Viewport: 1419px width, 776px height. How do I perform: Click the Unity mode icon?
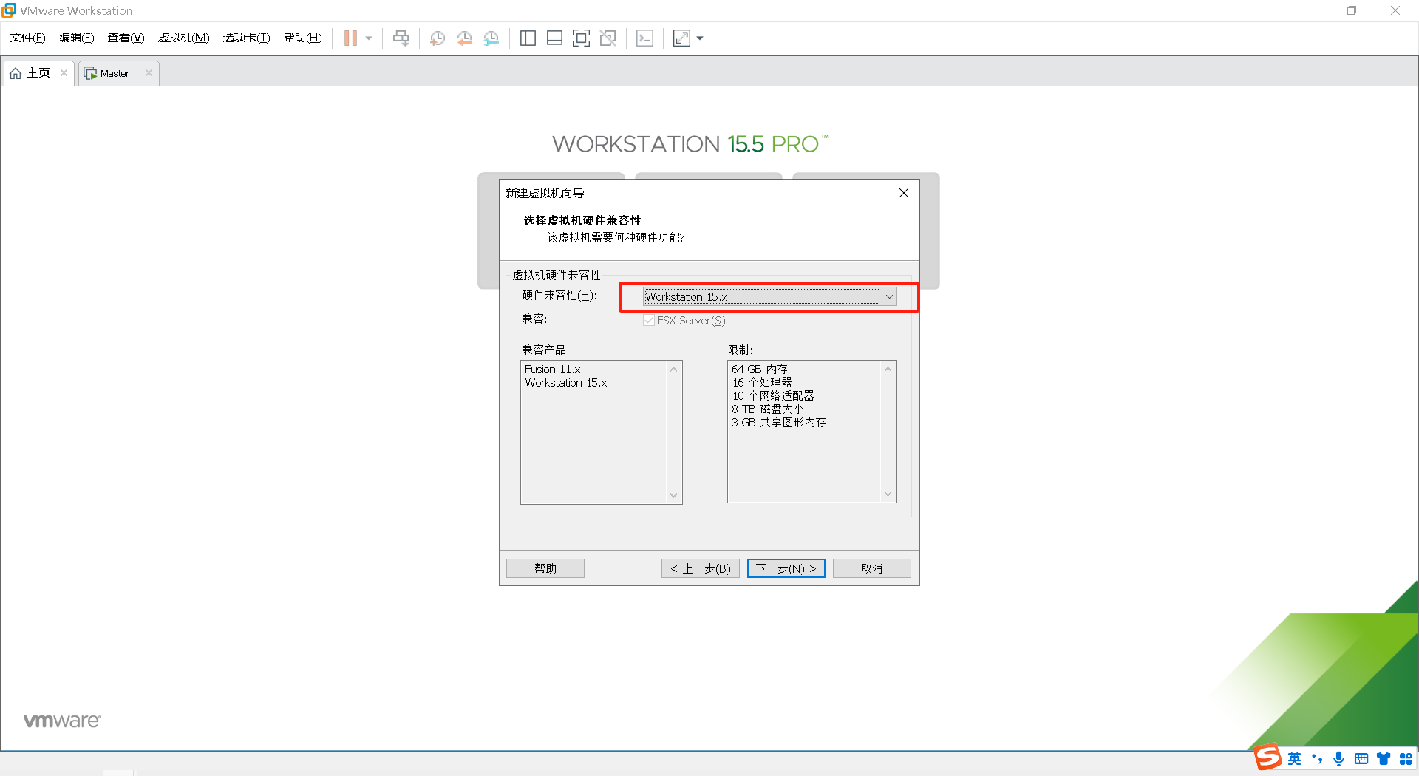pyautogui.click(x=608, y=38)
